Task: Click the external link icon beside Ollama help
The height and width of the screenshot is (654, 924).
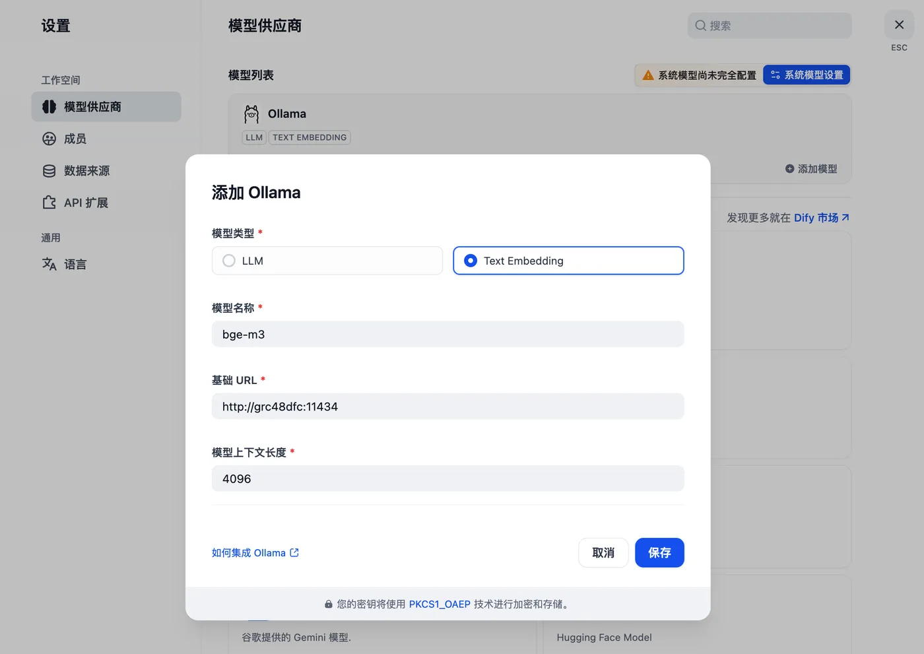Action: point(294,553)
